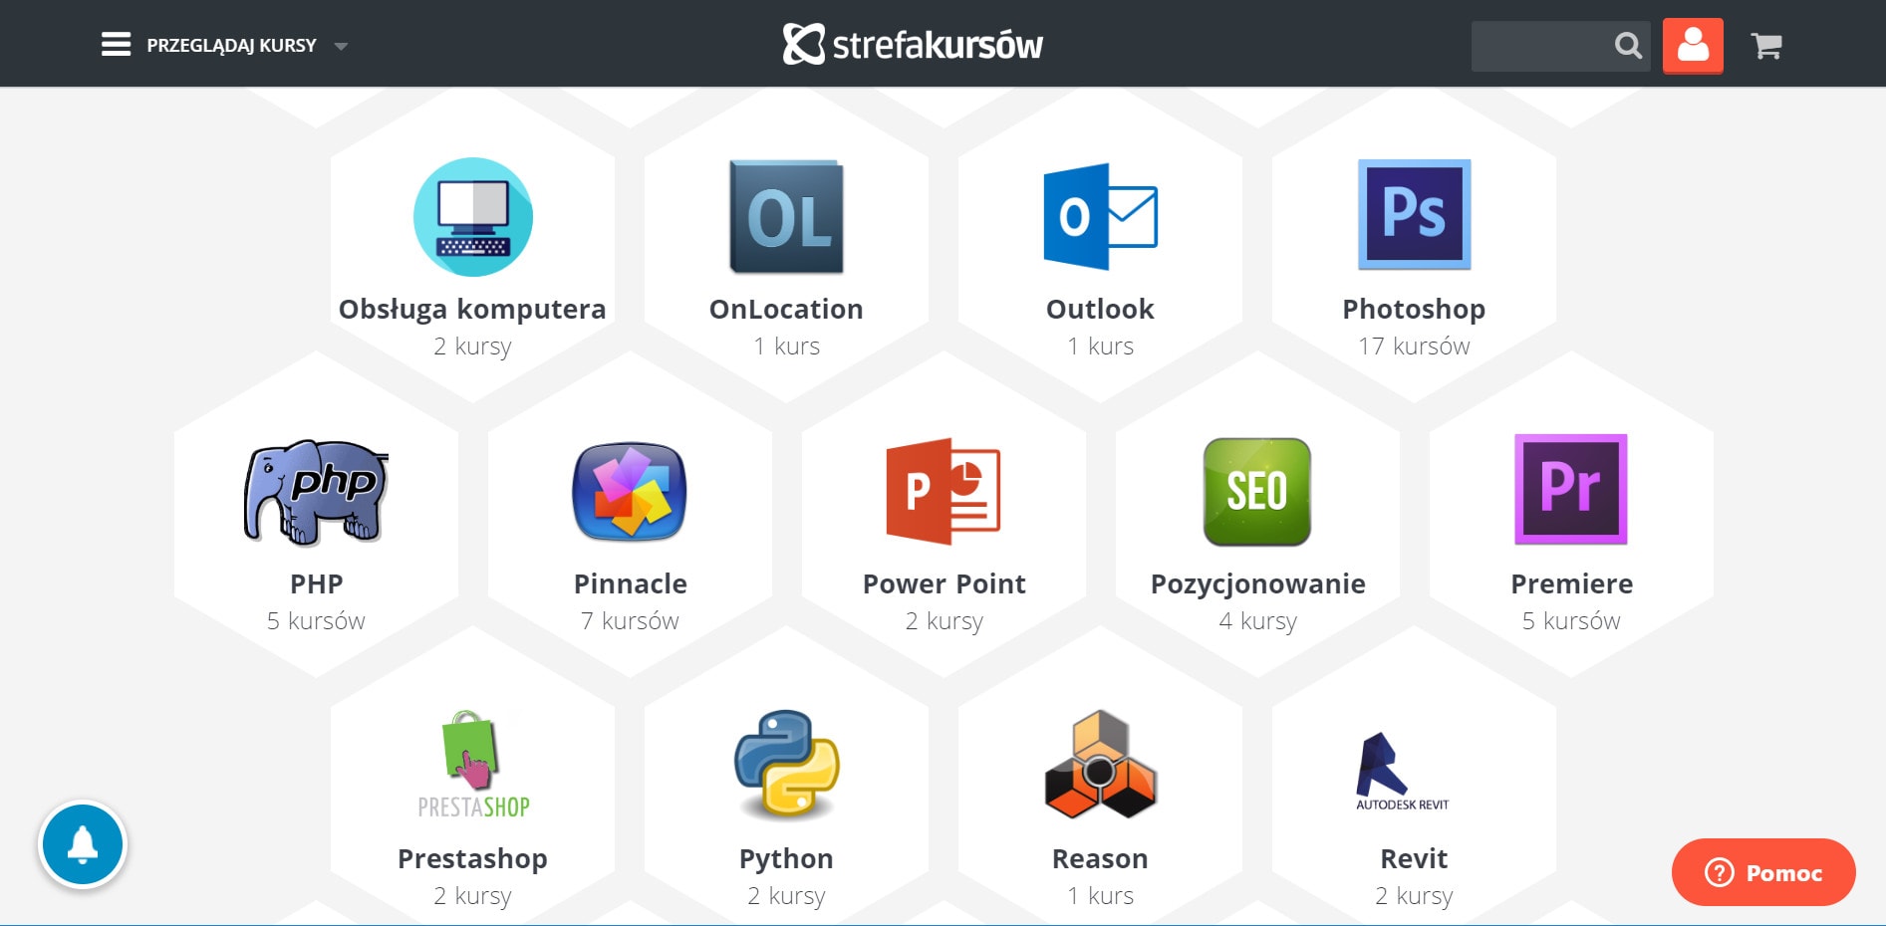Open the shopping cart icon

pyautogui.click(x=1766, y=46)
